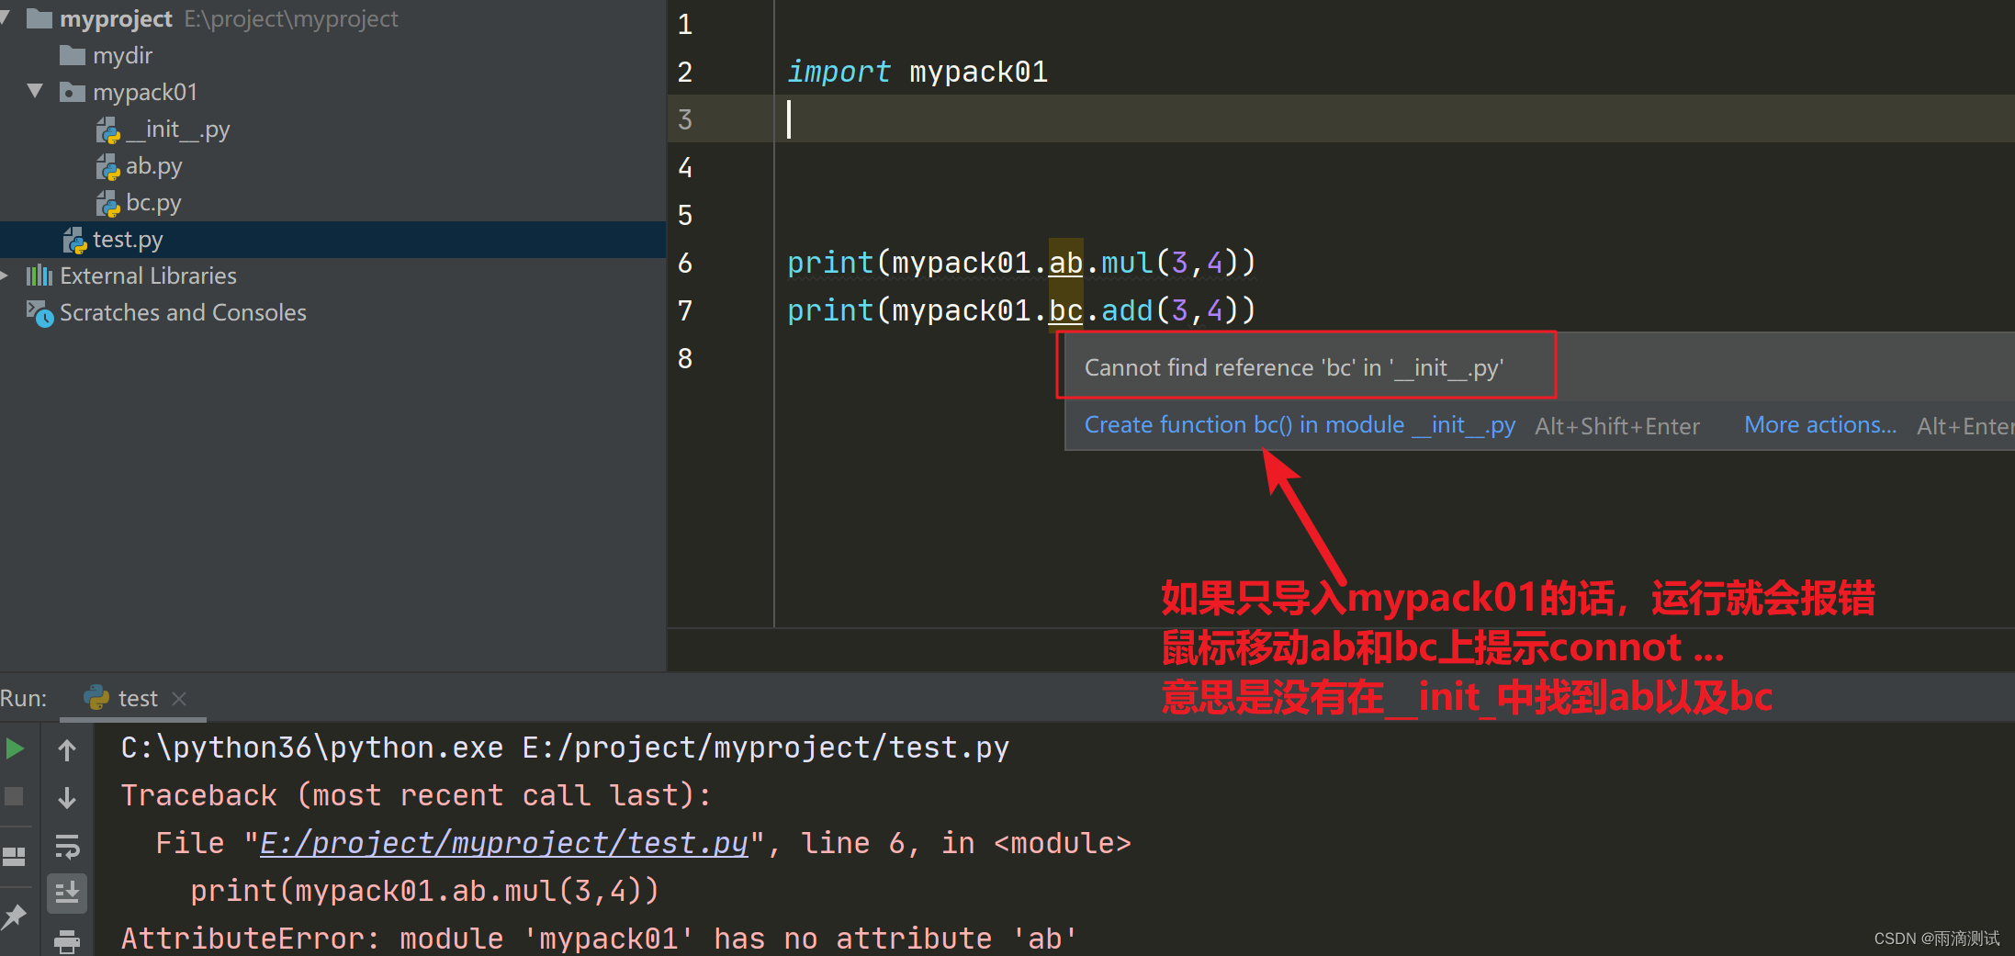Select myproject root folder
The image size is (2015, 956).
[x=116, y=19]
